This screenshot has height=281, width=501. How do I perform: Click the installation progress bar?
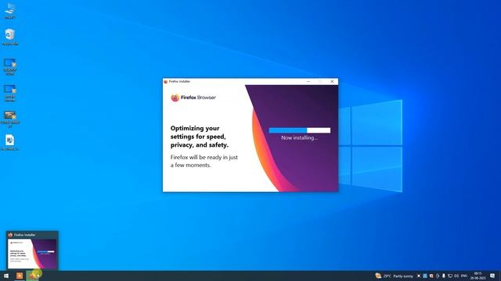[300, 130]
